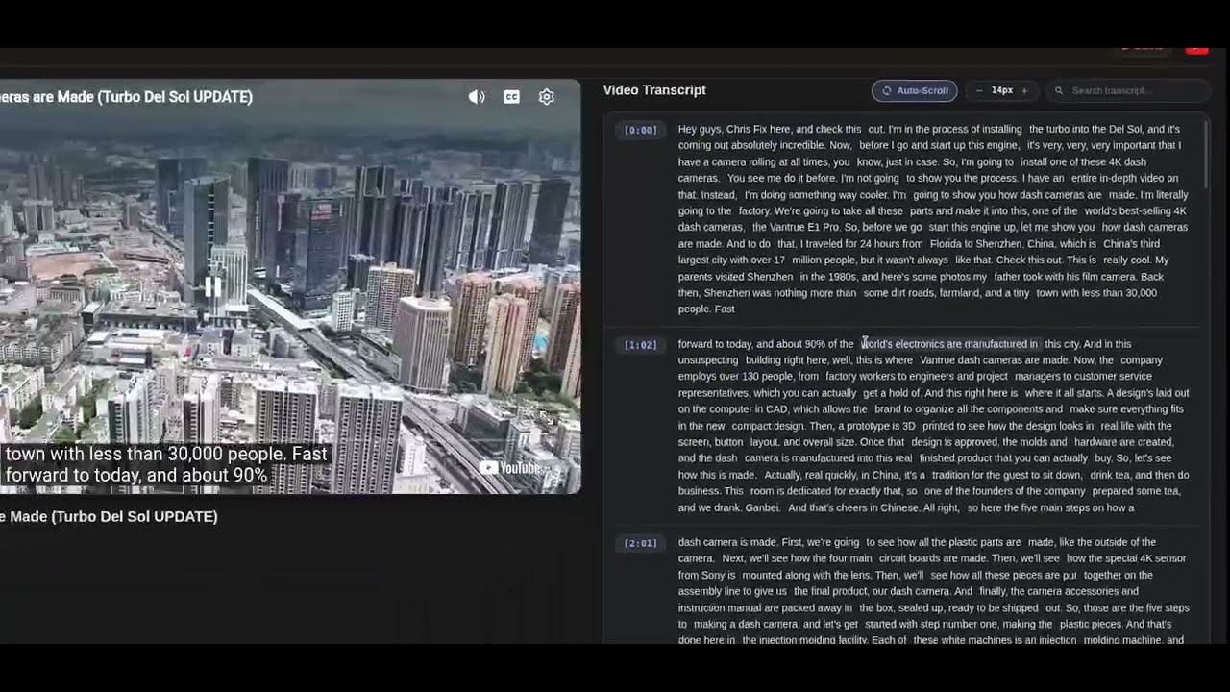Viewport: 1230px width, 692px height.
Task: Toggle the Auto-Scroll button
Action: pos(914,90)
